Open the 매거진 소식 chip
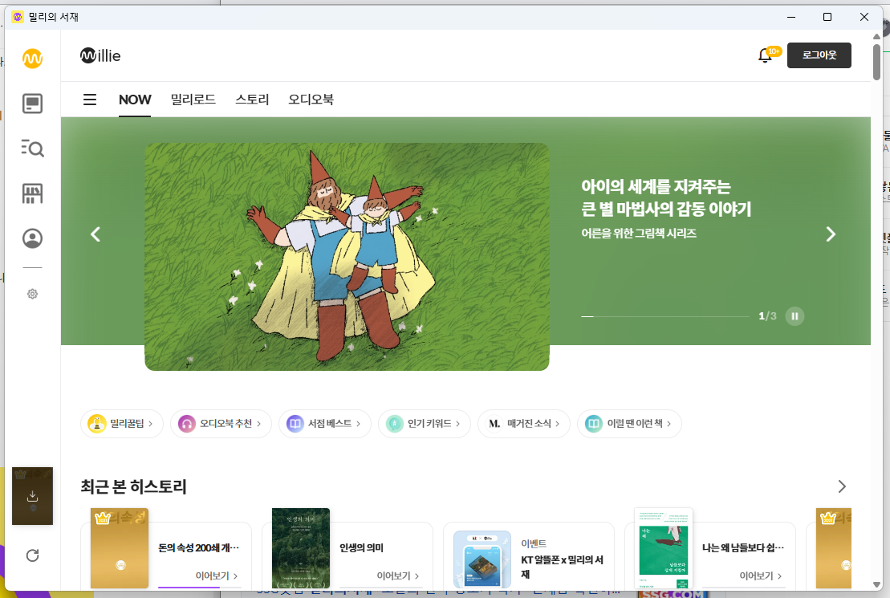Viewport: 890px width, 598px height. pos(524,424)
